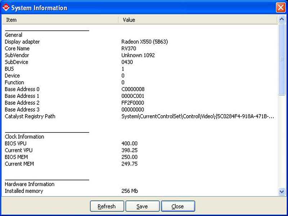Select the Device row label
The height and width of the screenshot is (216, 288).
12,76
